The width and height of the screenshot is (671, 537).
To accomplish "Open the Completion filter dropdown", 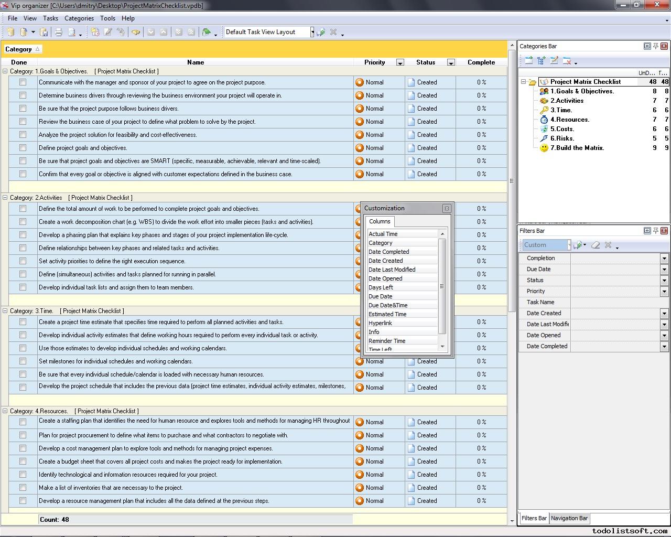I will 664,259.
